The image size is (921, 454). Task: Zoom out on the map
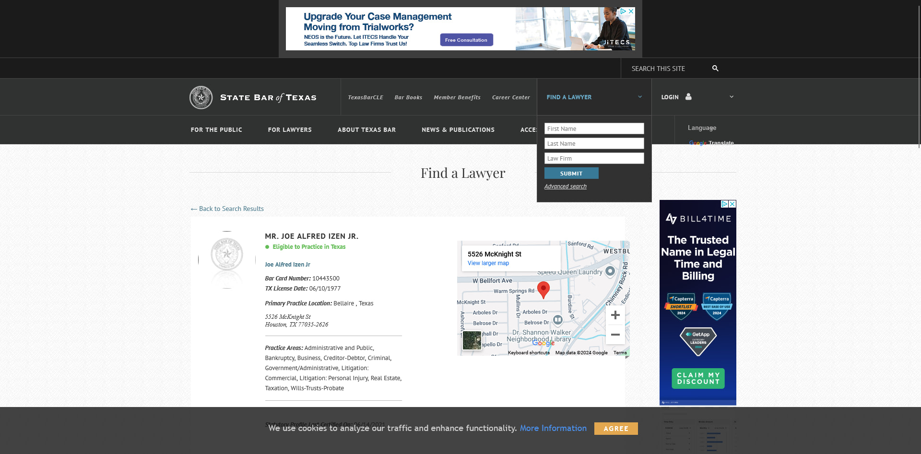point(615,335)
